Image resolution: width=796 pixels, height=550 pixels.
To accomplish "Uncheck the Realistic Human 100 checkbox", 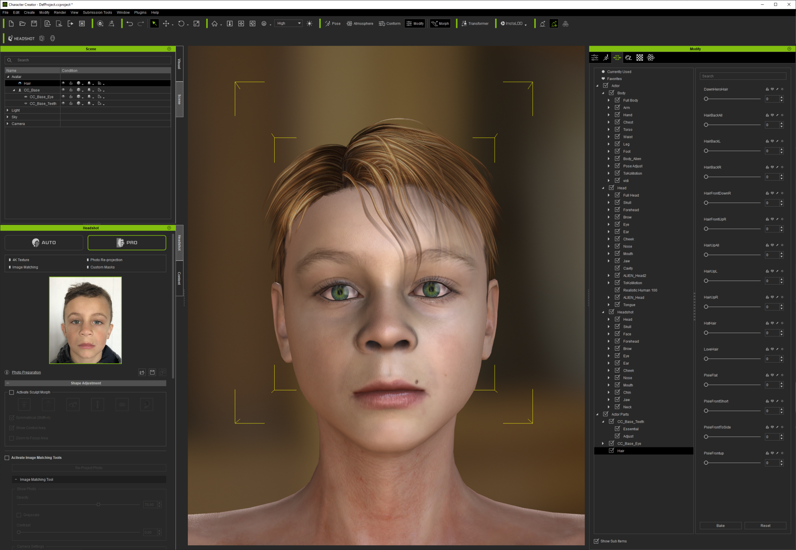I will 617,290.
